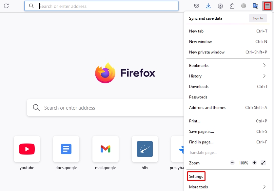Open the Pocket save icon

click(x=197, y=6)
